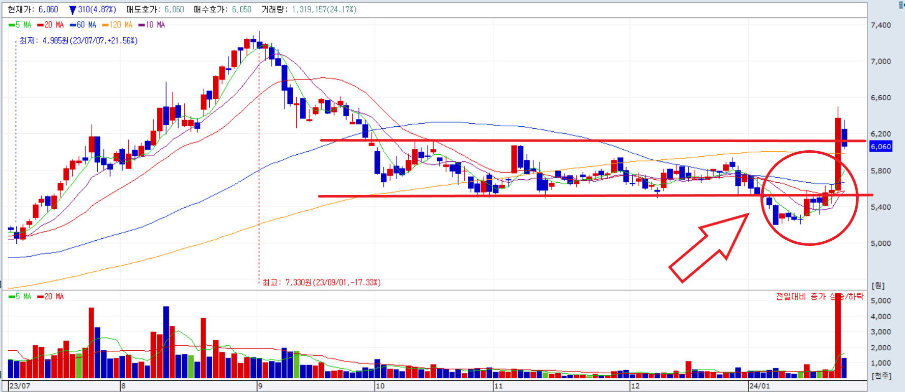The width and height of the screenshot is (905, 392).
Task: Click the 5,000 label on the volume axis
Action: (881, 301)
